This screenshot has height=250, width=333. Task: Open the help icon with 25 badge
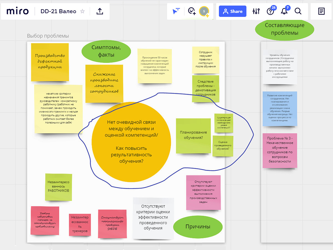[x=270, y=11]
